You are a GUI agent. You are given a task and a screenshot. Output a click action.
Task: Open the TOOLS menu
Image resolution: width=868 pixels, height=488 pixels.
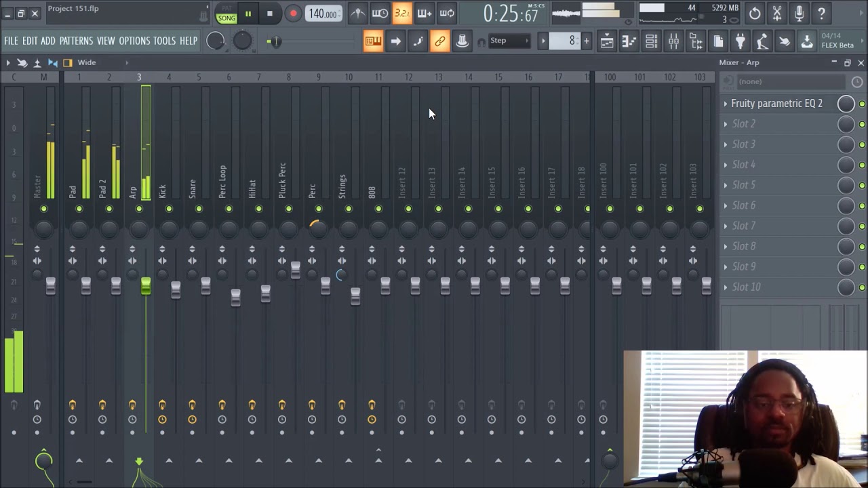pyautogui.click(x=164, y=41)
